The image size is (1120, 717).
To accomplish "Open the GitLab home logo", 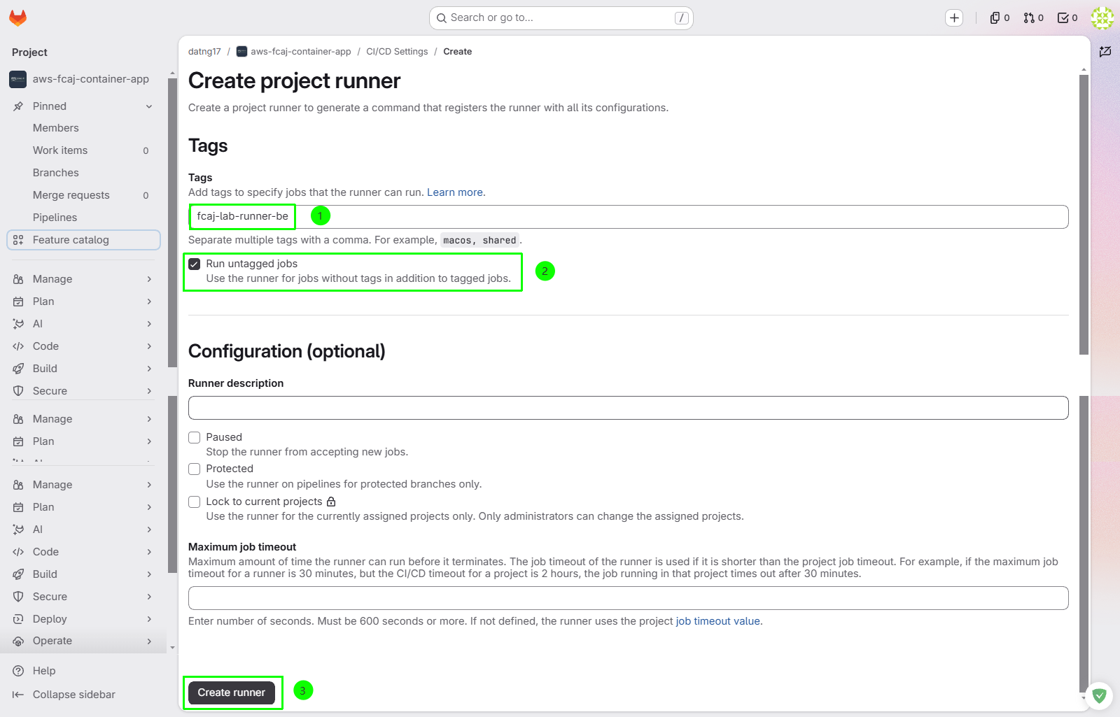I will coord(17,18).
